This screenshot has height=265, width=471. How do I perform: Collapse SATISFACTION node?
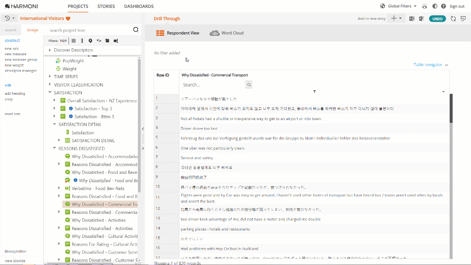coord(50,92)
